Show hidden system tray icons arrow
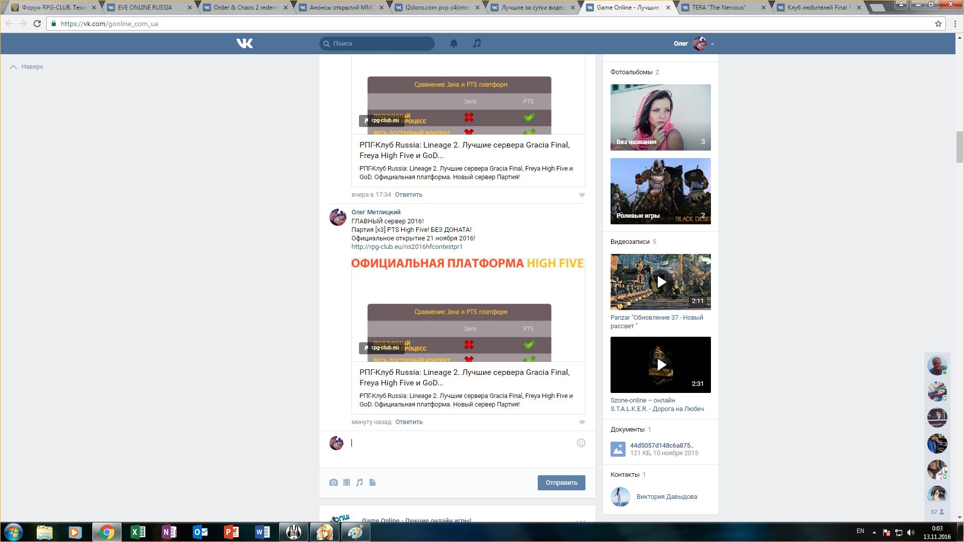This screenshot has height=542, width=964. (874, 532)
